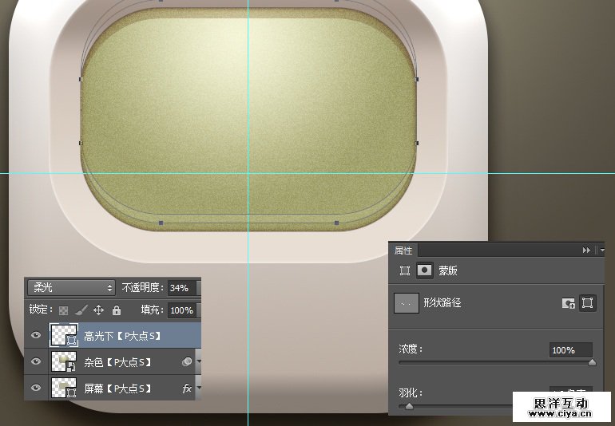Click the lock position move icon
This screenshot has height=426, width=615.
tap(99, 310)
